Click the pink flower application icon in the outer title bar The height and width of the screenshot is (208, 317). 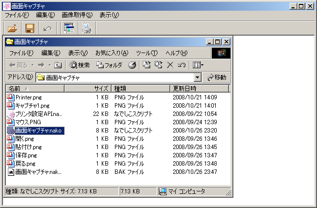tap(7, 6)
